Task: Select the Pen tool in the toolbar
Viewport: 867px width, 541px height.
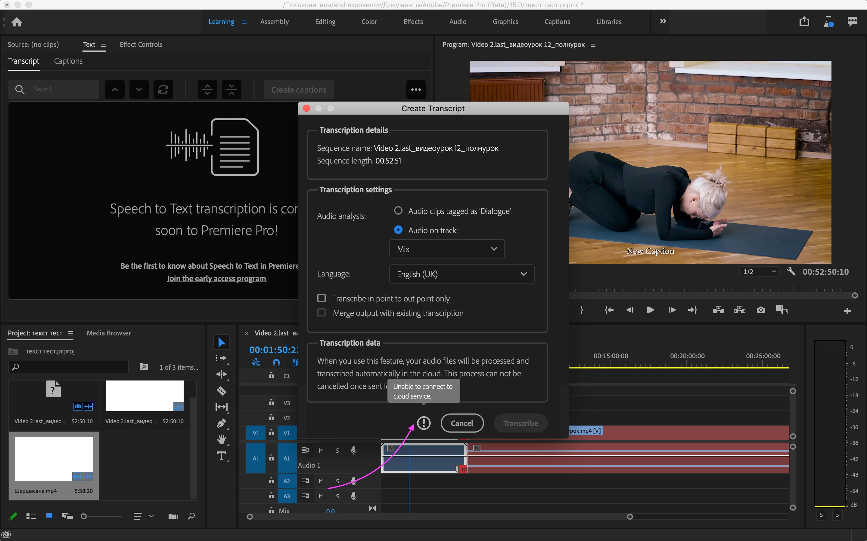Action: 221,423
